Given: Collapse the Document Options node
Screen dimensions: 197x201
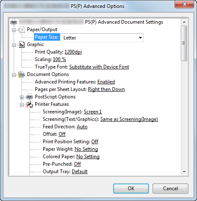Looking at the screenshot, I should coord(14,75).
